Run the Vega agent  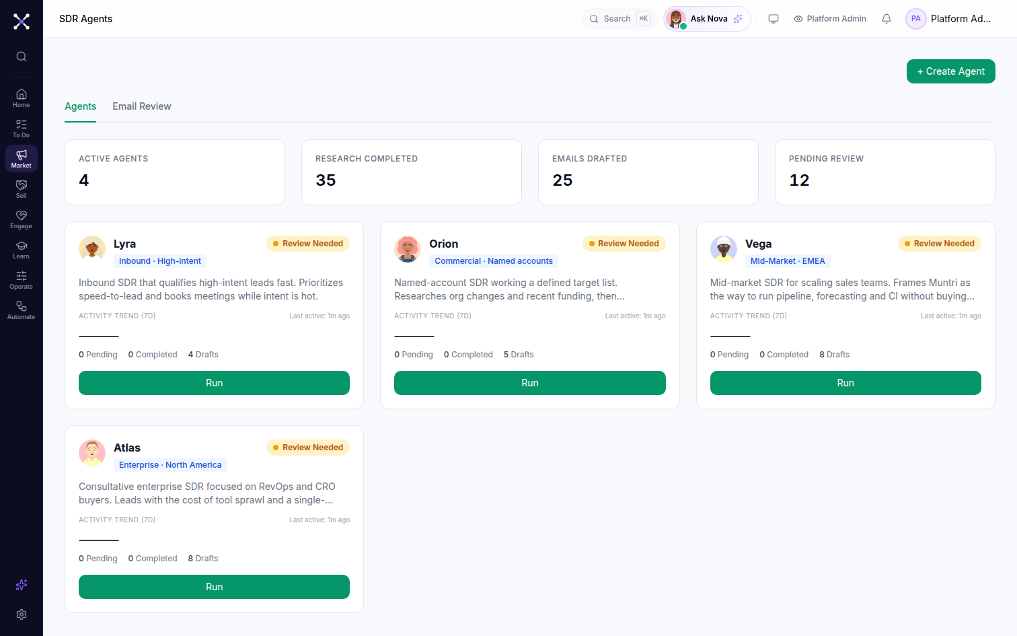click(845, 383)
